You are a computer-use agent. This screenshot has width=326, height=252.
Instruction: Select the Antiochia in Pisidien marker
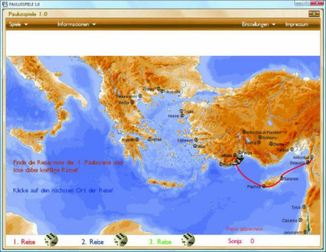pyautogui.click(x=244, y=132)
